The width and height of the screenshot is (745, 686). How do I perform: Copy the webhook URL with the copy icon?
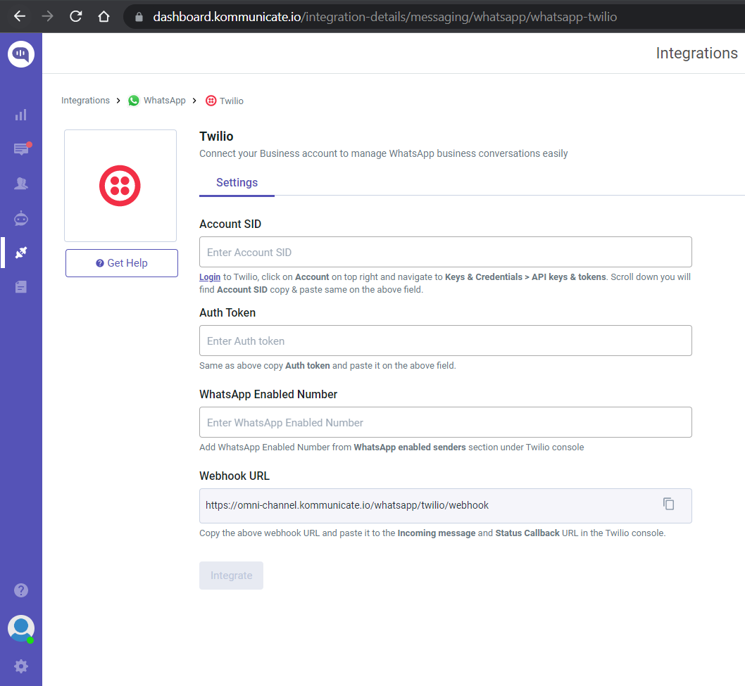(668, 504)
